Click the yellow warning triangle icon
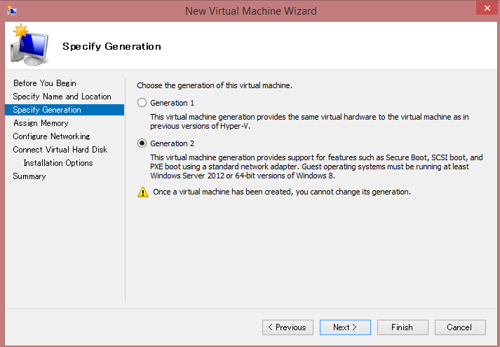The image size is (500, 347). click(143, 192)
